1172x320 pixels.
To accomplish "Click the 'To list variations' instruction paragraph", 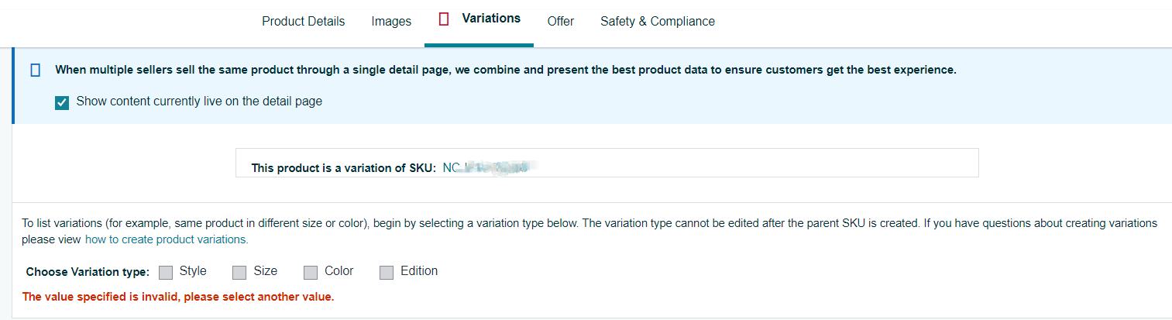I will point(589,231).
